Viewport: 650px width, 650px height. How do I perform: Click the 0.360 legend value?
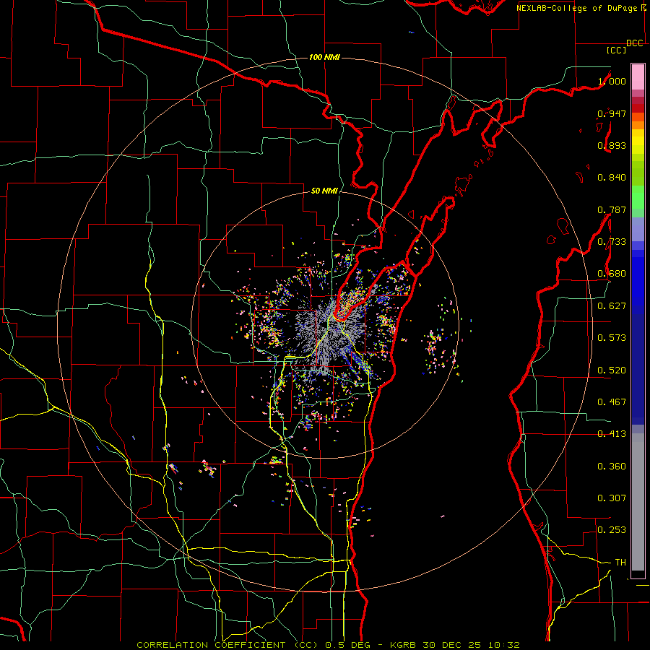(612, 467)
